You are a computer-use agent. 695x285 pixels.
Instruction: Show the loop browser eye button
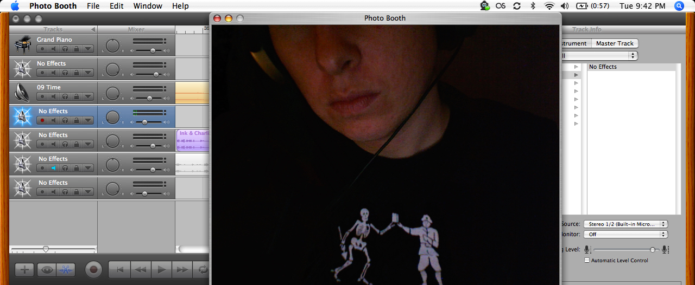(47, 269)
